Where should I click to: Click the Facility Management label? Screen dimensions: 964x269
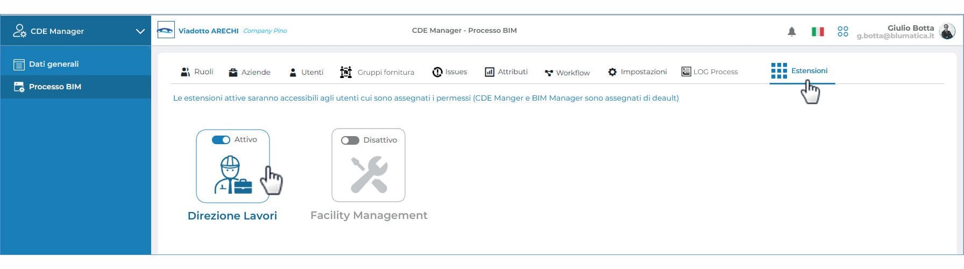coord(368,215)
